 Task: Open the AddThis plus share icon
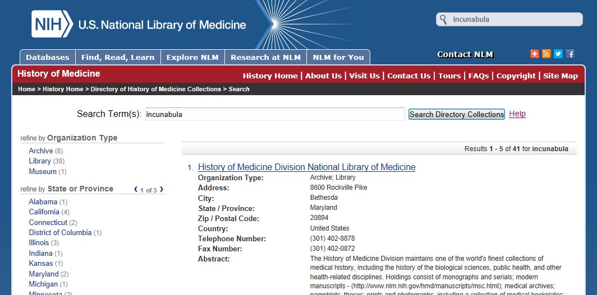point(535,54)
